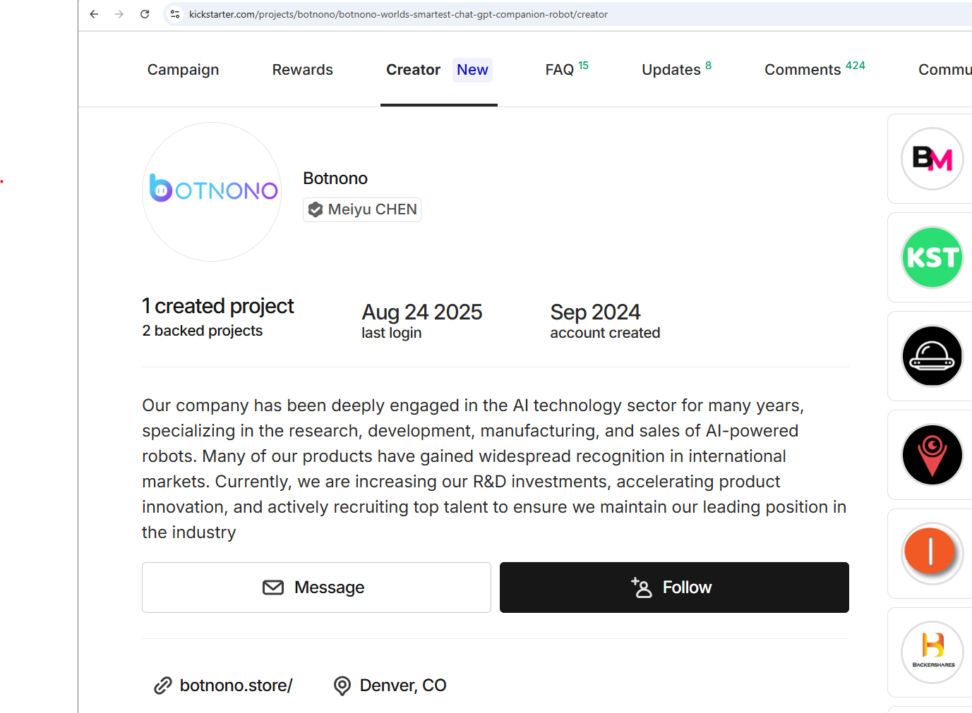Screen dimensions: 972x713
Task: Click the browser forward arrow
Action: [x=119, y=14]
